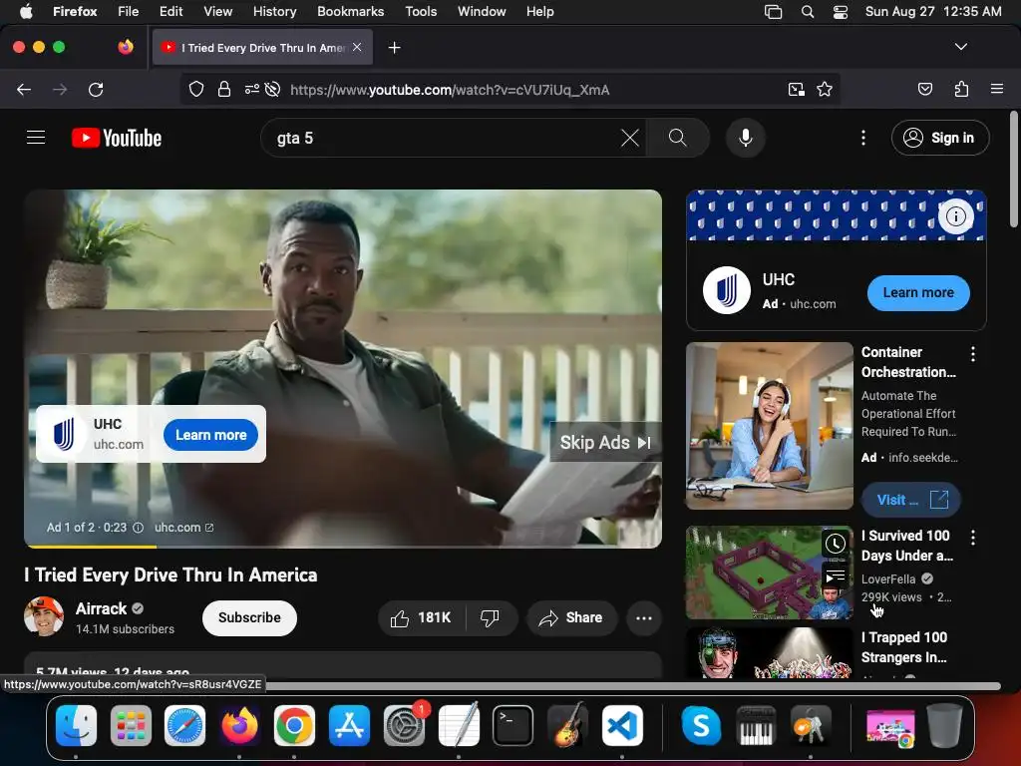Add I Survived 100 Days to queue
Viewport: 1021px width, 766px height.
[x=836, y=576]
